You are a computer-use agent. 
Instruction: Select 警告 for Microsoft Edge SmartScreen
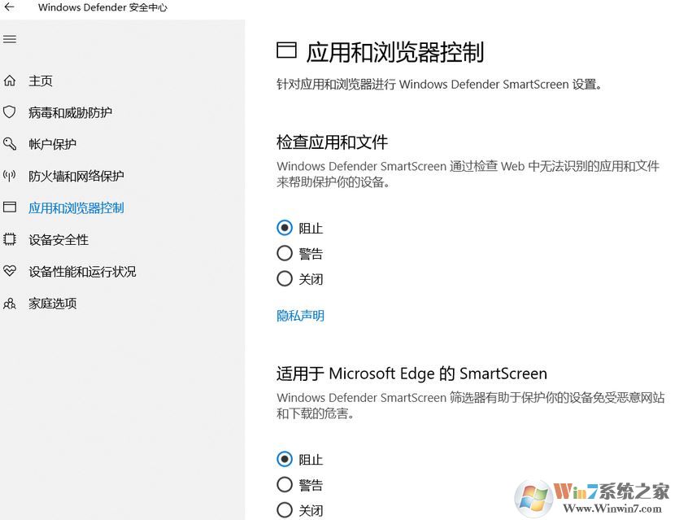[x=285, y=485]
